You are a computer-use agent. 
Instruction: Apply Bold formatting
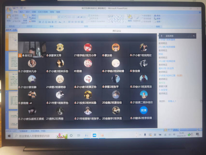coord(40,22)
